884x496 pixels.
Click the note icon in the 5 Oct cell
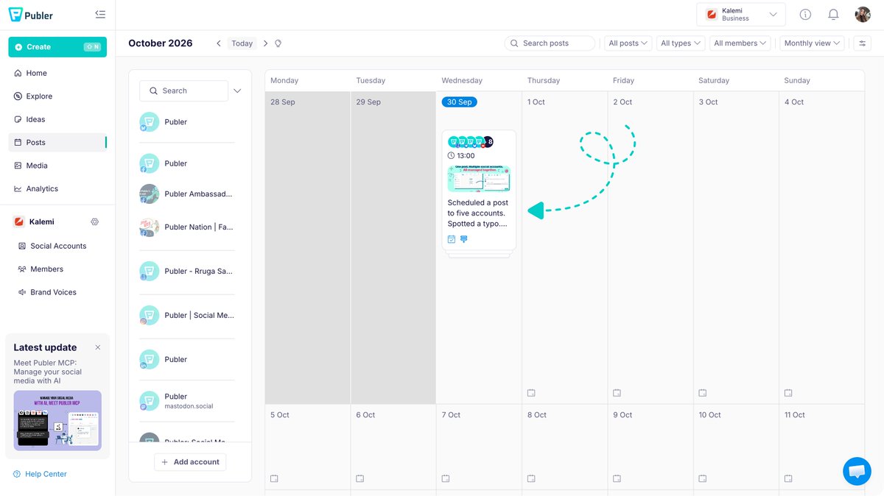[x=274, y=478]
